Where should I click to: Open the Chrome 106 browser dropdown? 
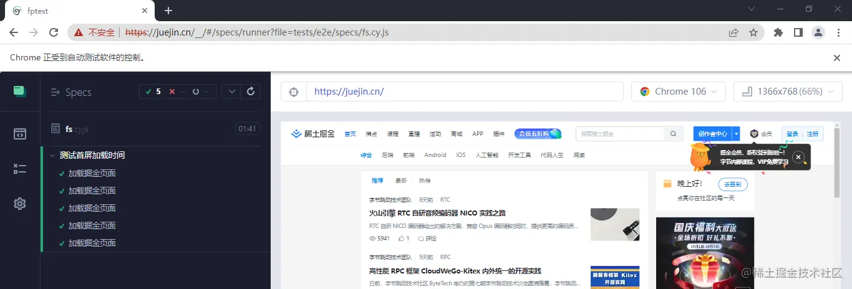(x=679, y=92)
